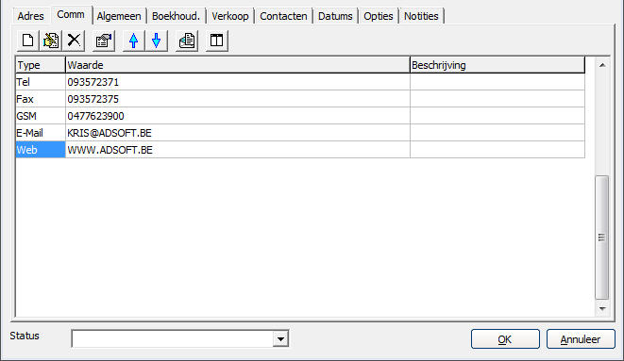Show the Contacten tab
Image resolution: width=624 pixels, height=361 pixels.
(283, 16)
